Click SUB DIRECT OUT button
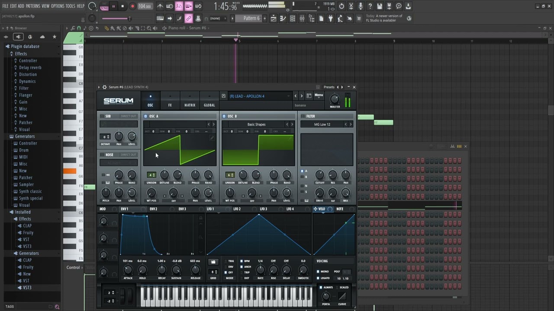The image size is (554, 311). coord(128,116)
